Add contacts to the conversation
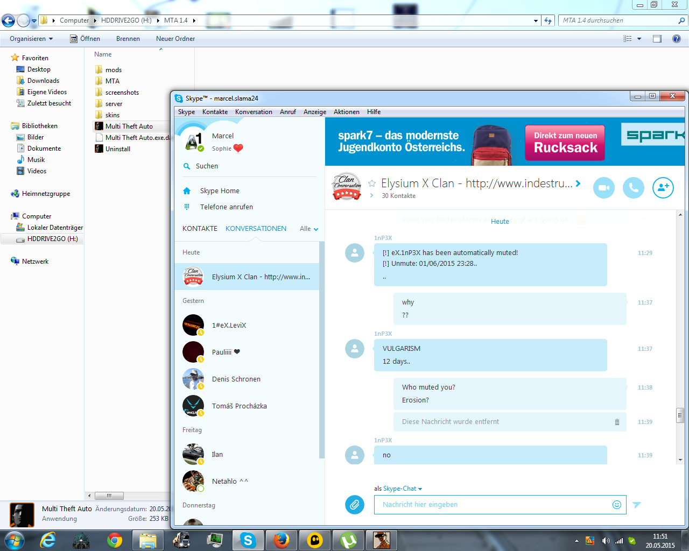Viewport: 689px width, 551px height. (x=663, y=188)
